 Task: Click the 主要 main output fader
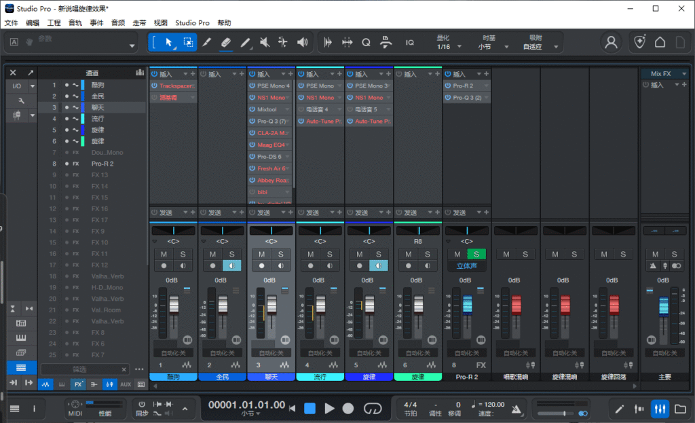click(664, 306)
